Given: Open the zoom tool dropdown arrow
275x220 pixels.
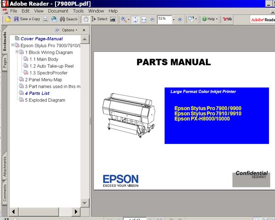Looking at the screenshot, I should pos(129,19).
